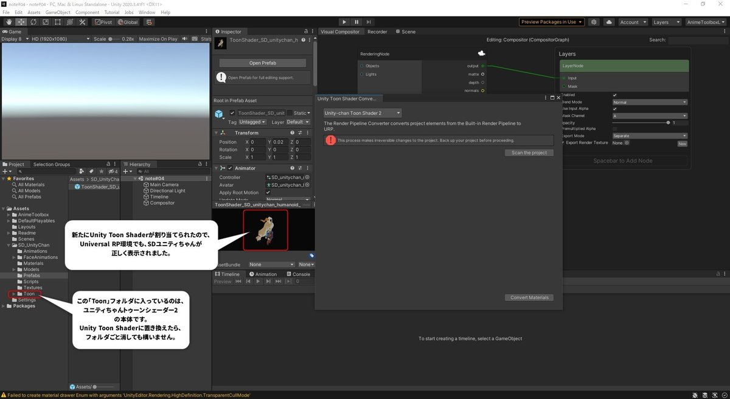Screen dimensions: 730x399
Task: Collapse the Transform component foldout
Action: pos(217,133)
